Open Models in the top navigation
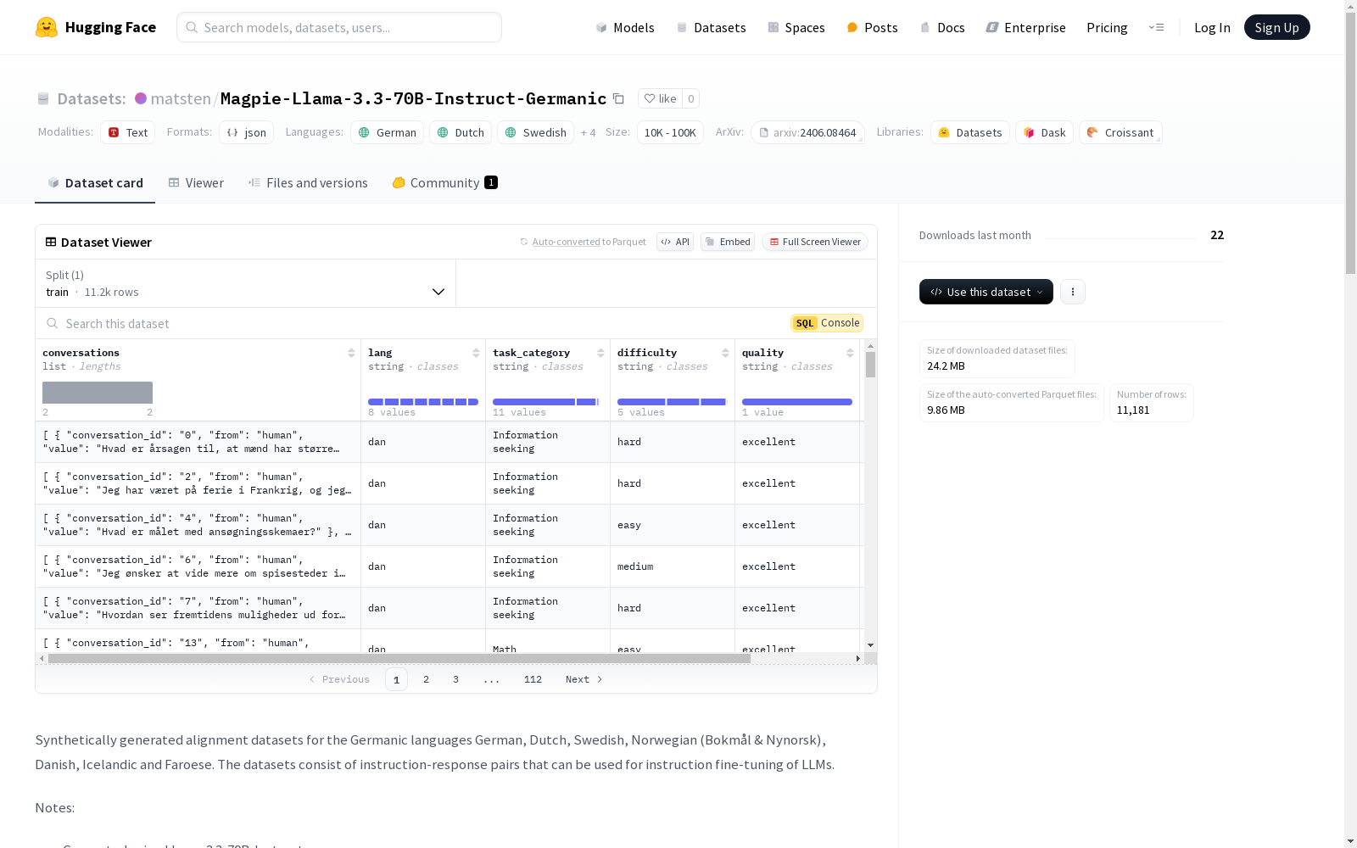1357x848 pixels. (625, 27)
